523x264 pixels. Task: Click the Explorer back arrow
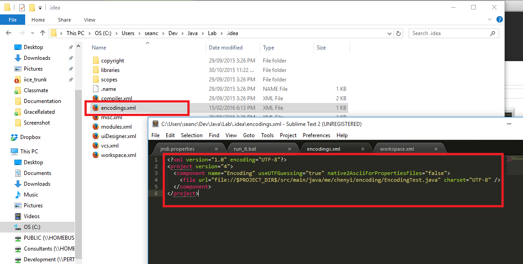pos(9,33)
